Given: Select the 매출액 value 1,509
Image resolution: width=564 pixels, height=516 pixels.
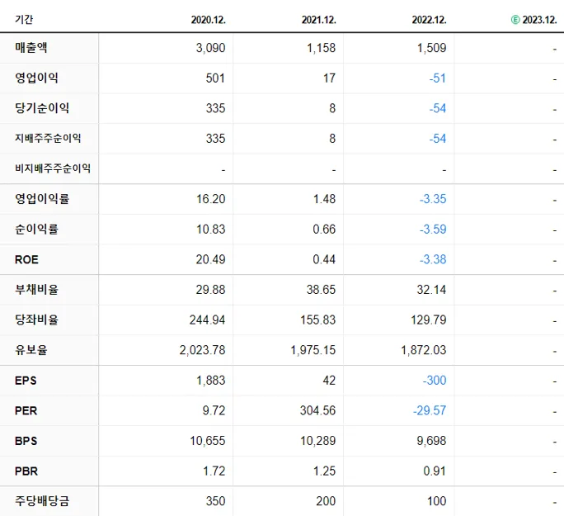Looking at the screenshot, I should [x=431, y=48].
